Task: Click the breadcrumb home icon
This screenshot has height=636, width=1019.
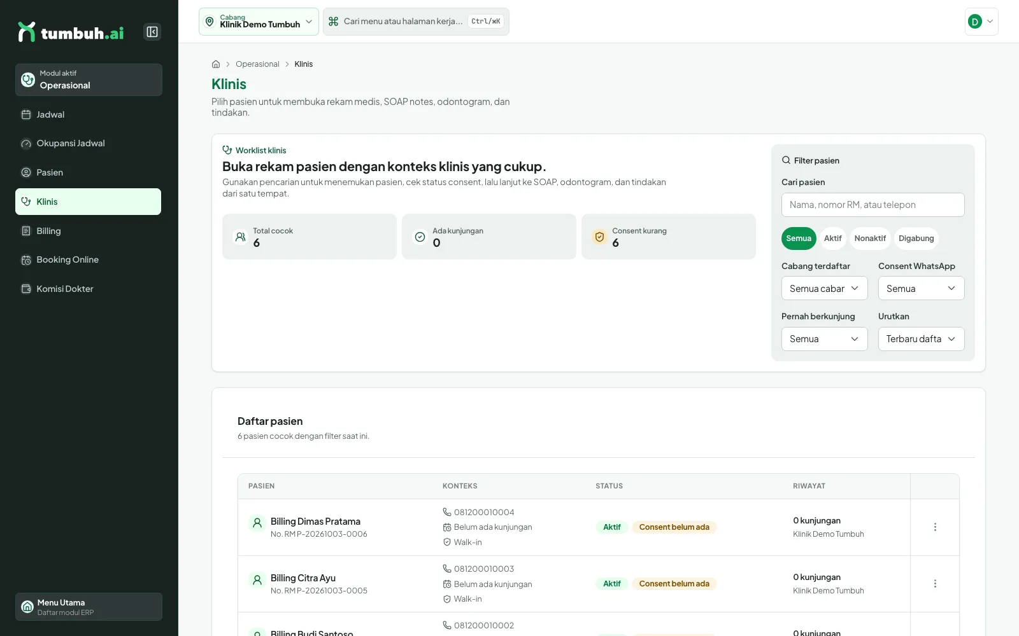Action: [x=216, y=64]
